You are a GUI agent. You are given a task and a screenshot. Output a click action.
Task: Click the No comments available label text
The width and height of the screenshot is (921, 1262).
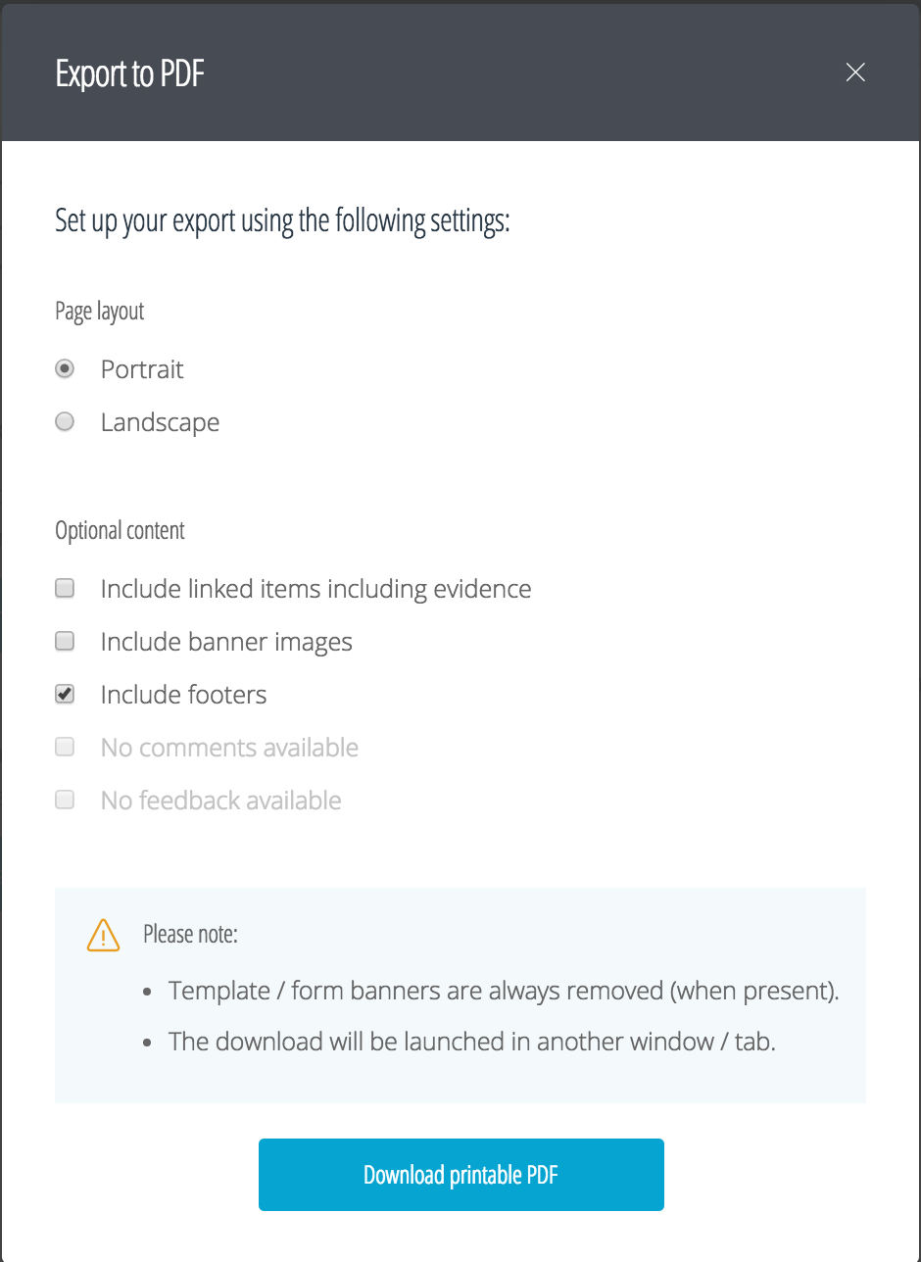click(x=229, y=748)
